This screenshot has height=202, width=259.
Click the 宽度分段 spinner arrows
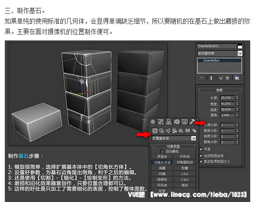[x=237, y=130]
